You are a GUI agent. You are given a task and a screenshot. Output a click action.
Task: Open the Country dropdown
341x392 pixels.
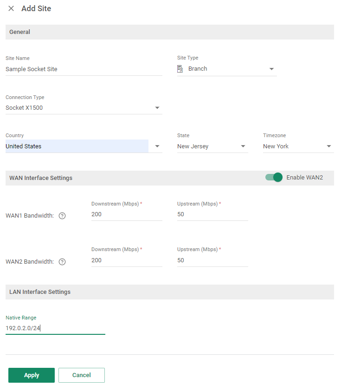coord(157,146)
